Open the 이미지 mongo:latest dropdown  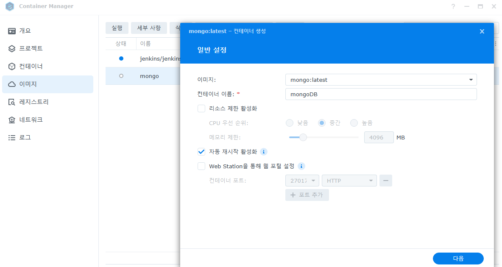[381, 80]
